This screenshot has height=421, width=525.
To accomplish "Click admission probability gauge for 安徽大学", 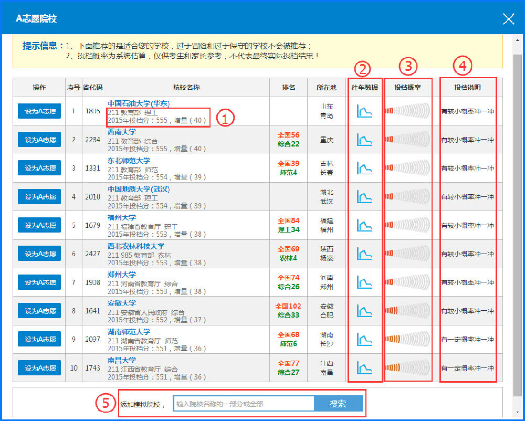I will (407, 310).
